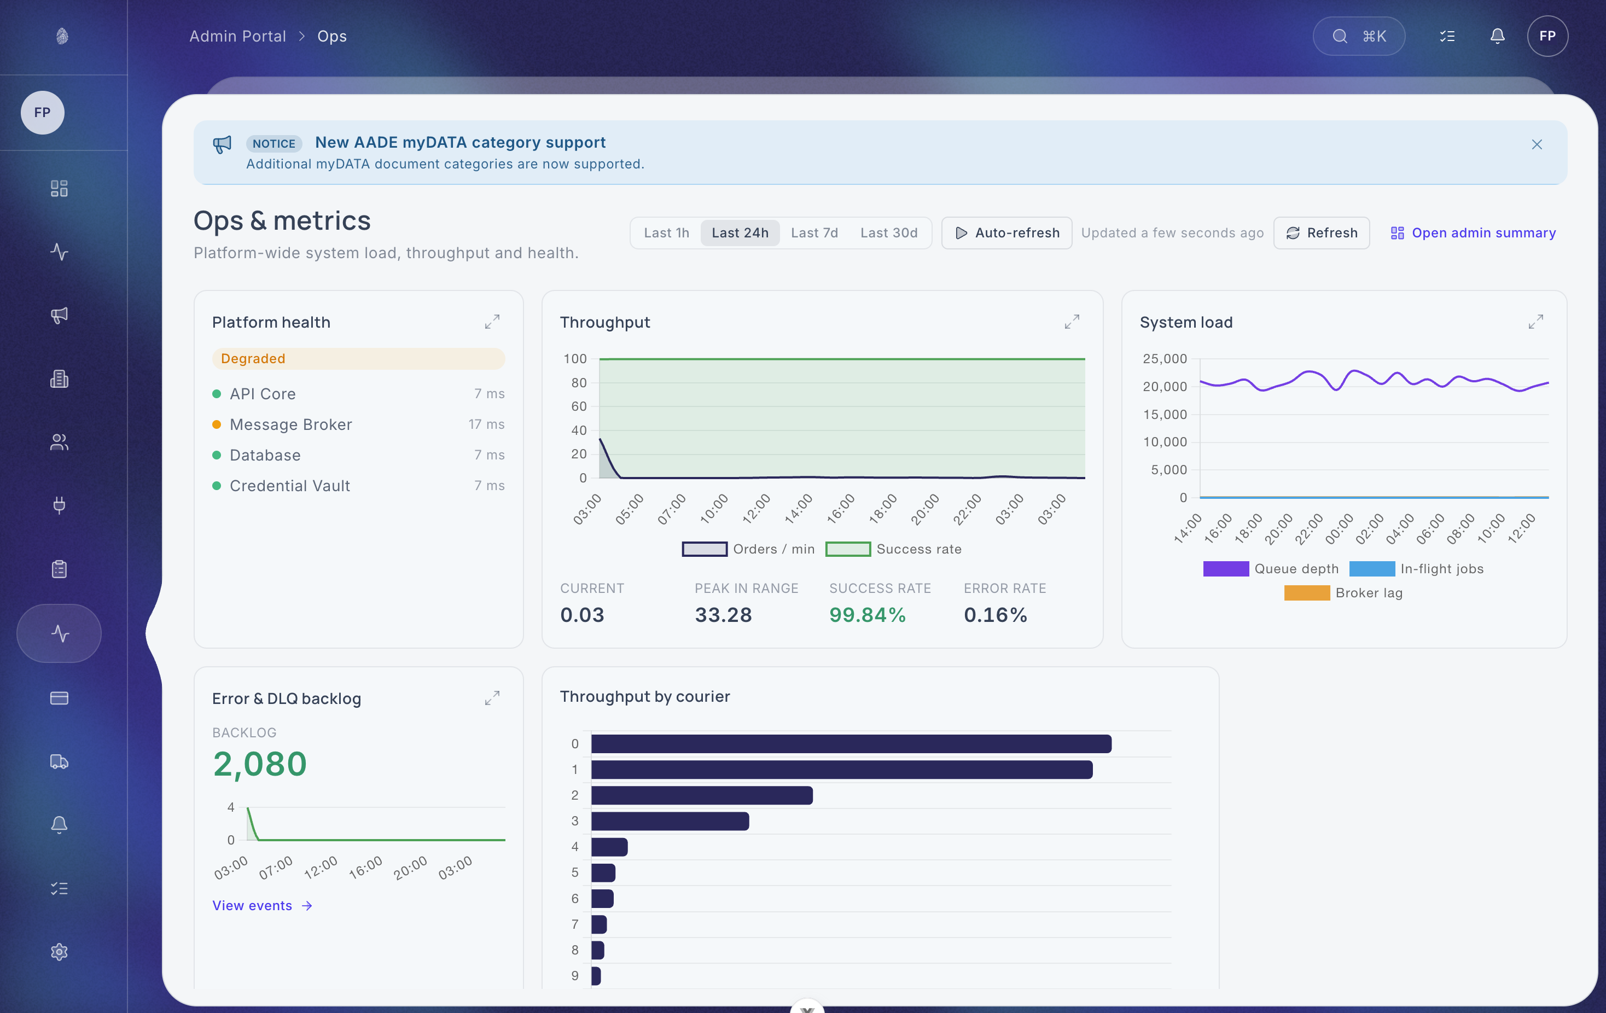Open admin summary link

point(1473,233)
